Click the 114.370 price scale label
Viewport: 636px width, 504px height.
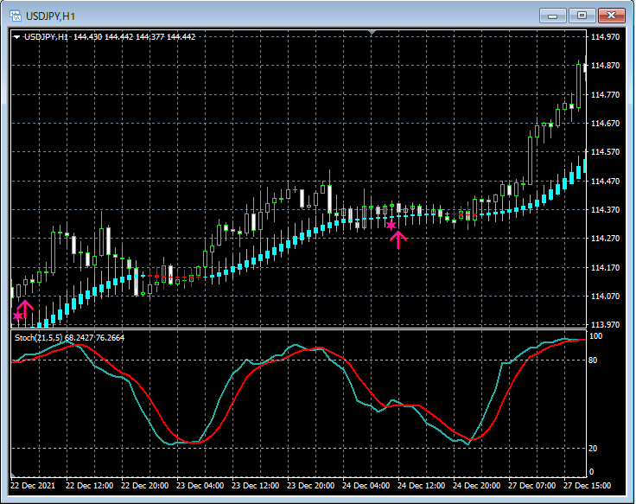tap(604, 209)
